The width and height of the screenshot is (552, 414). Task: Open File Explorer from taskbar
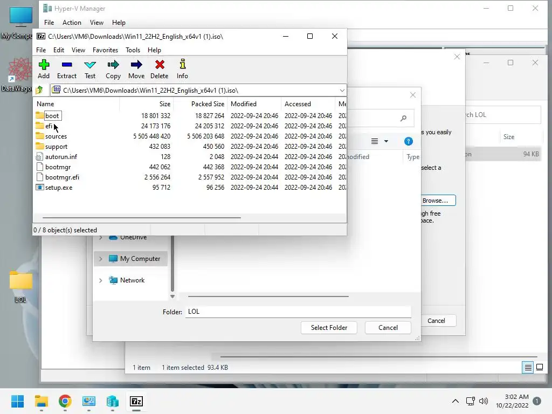[41, 401]
